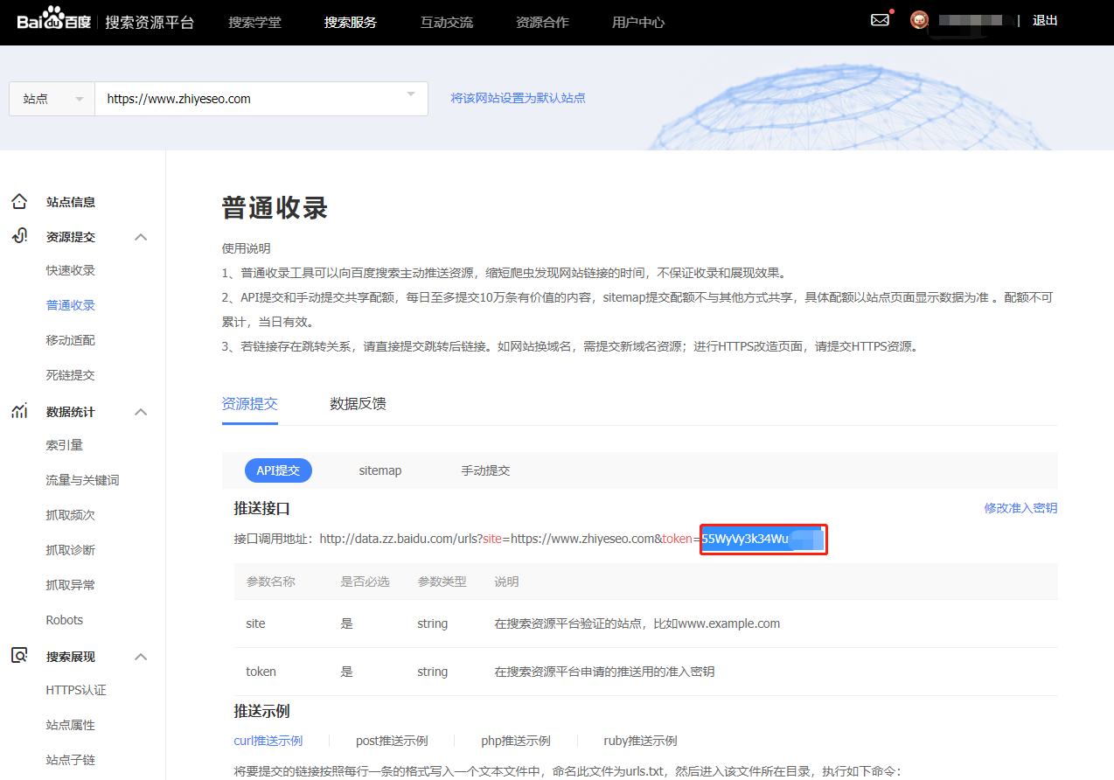Open 站点子链 in the sidebar
This screenshot has width=1114, height=780.
point(70,760)
